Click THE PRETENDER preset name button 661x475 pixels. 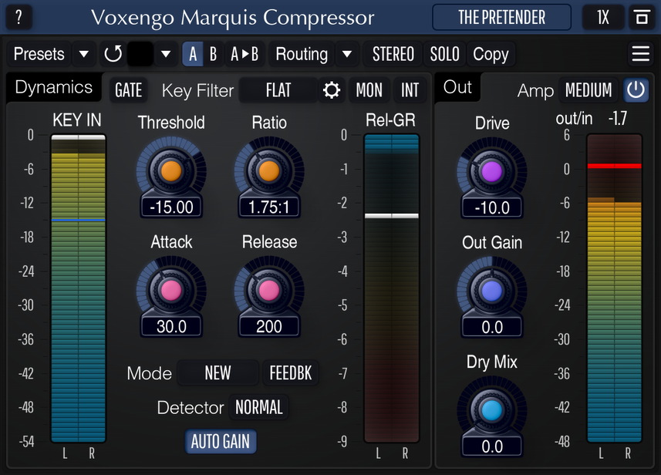(x=501, y=17)
